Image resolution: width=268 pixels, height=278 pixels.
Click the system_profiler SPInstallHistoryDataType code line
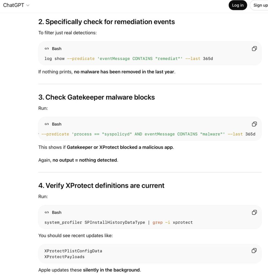(118, 222)
